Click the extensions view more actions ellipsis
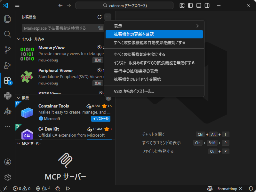The height and width of the screenshot is (192, 256). [108, 17]
